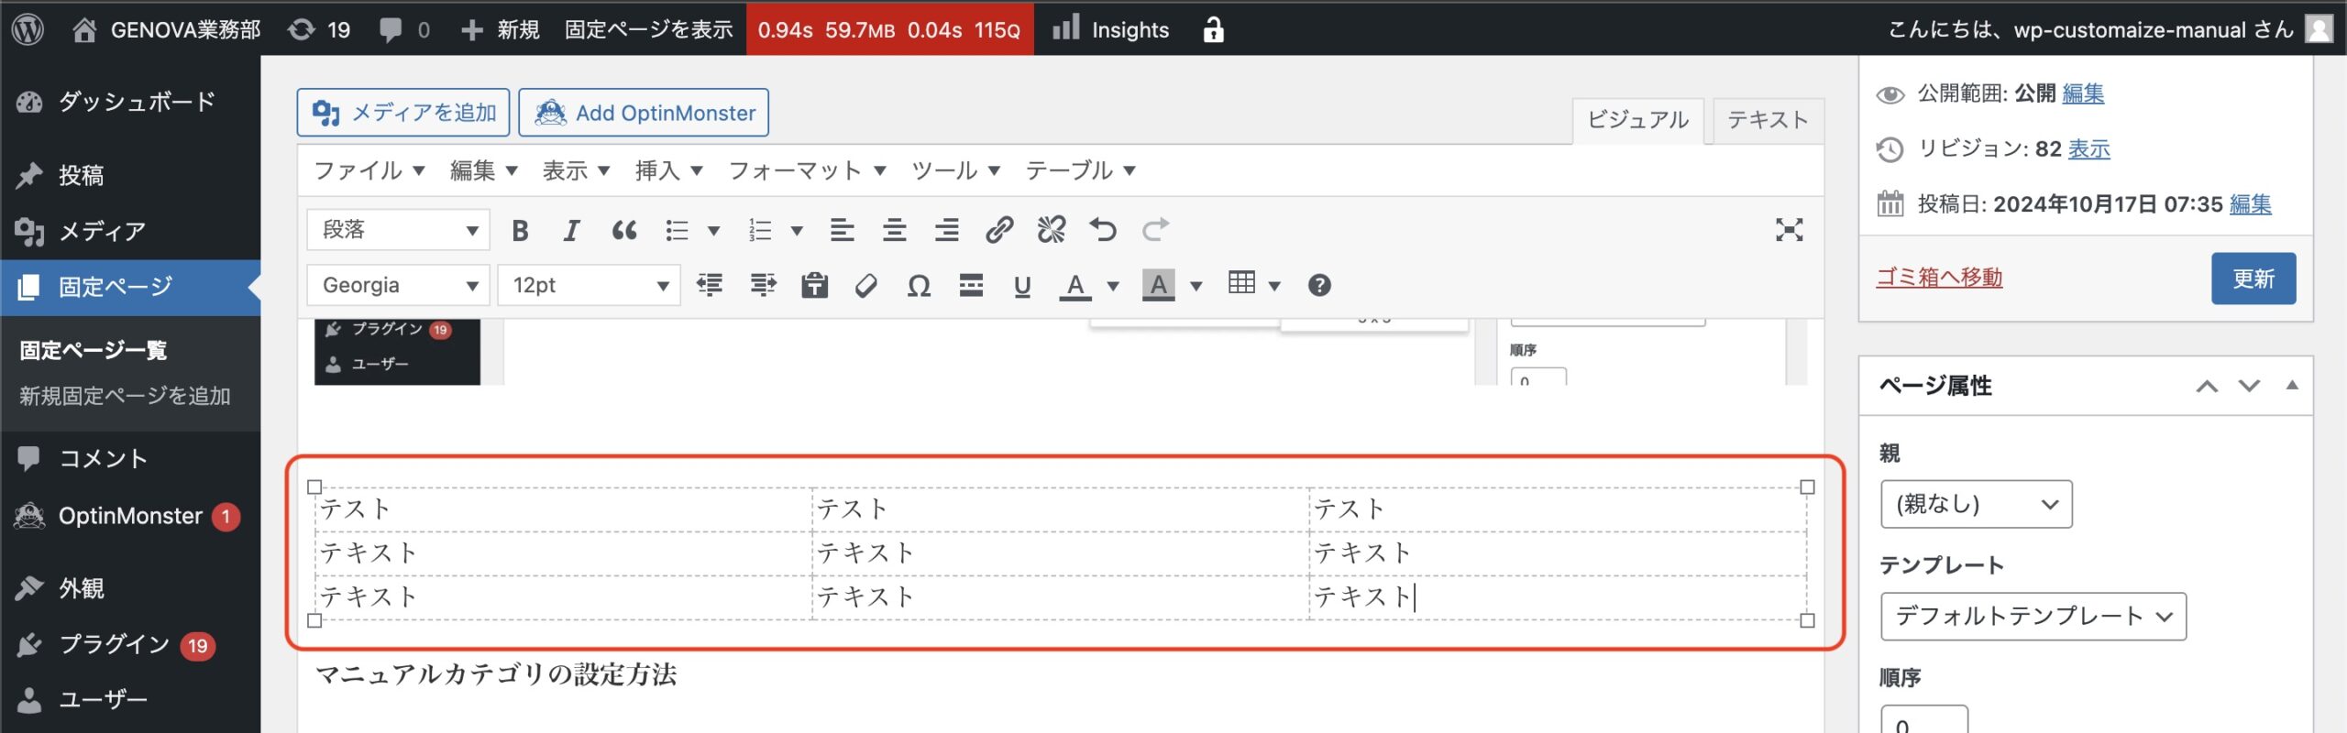The image size is (2347, 733).
Task: Toggle underline formatting icon
Action: pyautogui.click(x=1022, y=286)
